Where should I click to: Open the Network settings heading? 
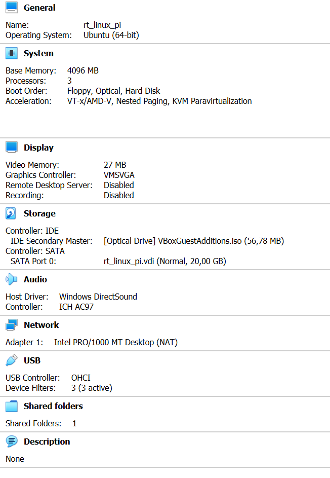click(42, 325)
